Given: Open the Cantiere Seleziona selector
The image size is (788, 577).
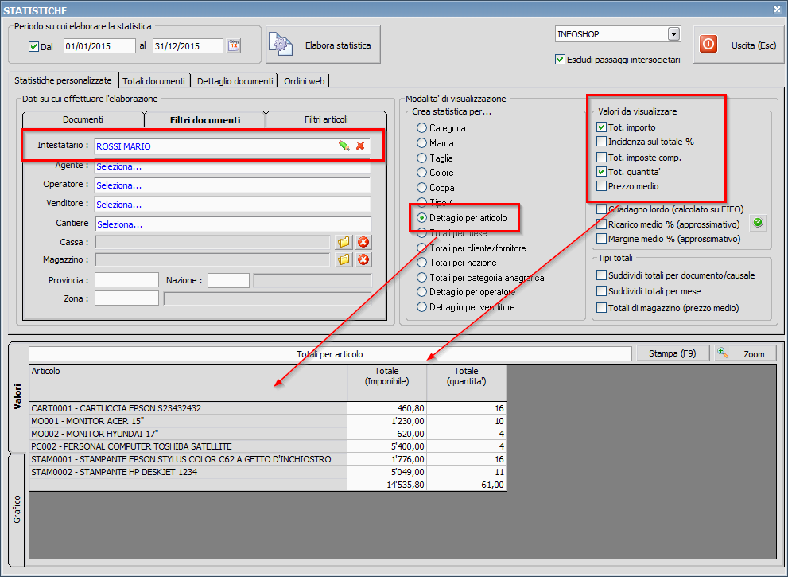Looking at the screenshot, I should [x=232, y=224].
